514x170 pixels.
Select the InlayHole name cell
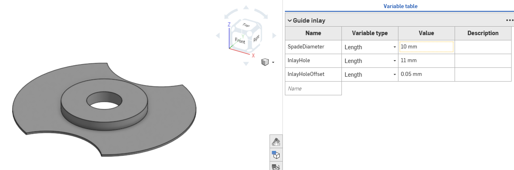[313, 61]
